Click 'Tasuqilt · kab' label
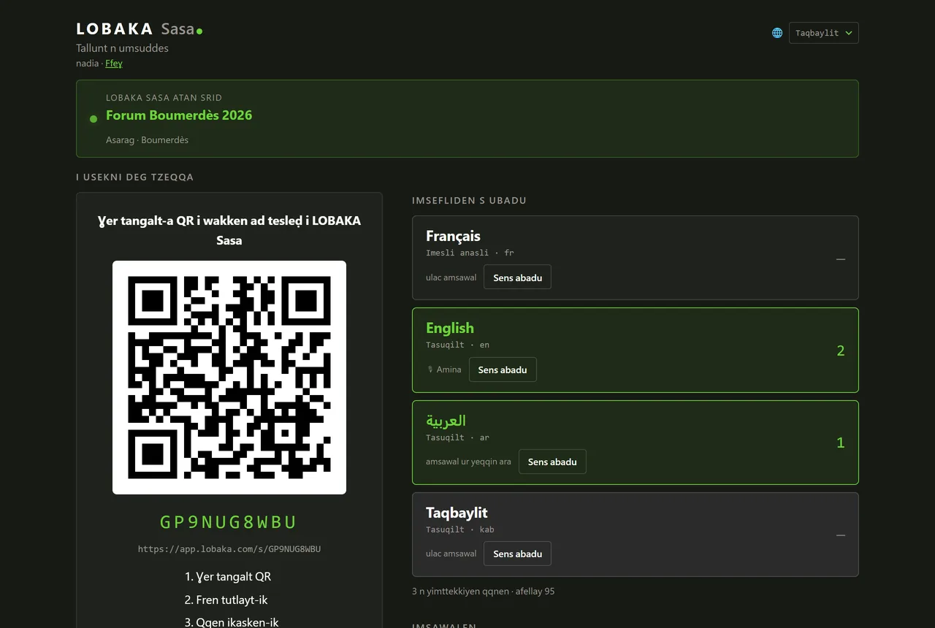This screenshot has width=935, height=628. pos(460,529)
